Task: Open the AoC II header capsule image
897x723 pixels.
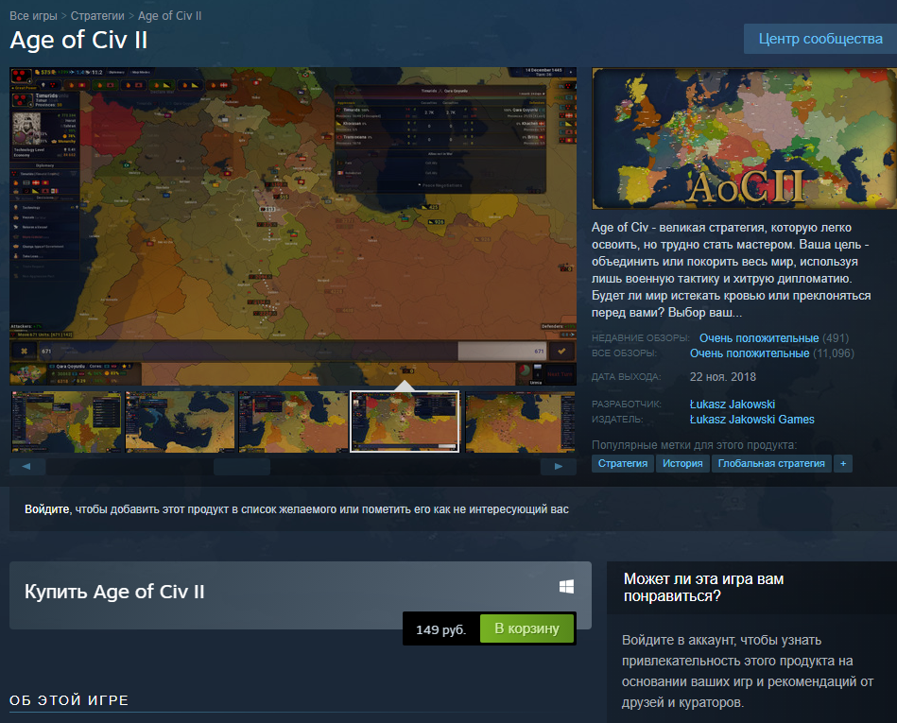Action: (x=744, y=138)
